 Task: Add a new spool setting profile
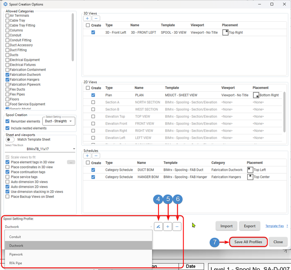(x=168, y=226)
